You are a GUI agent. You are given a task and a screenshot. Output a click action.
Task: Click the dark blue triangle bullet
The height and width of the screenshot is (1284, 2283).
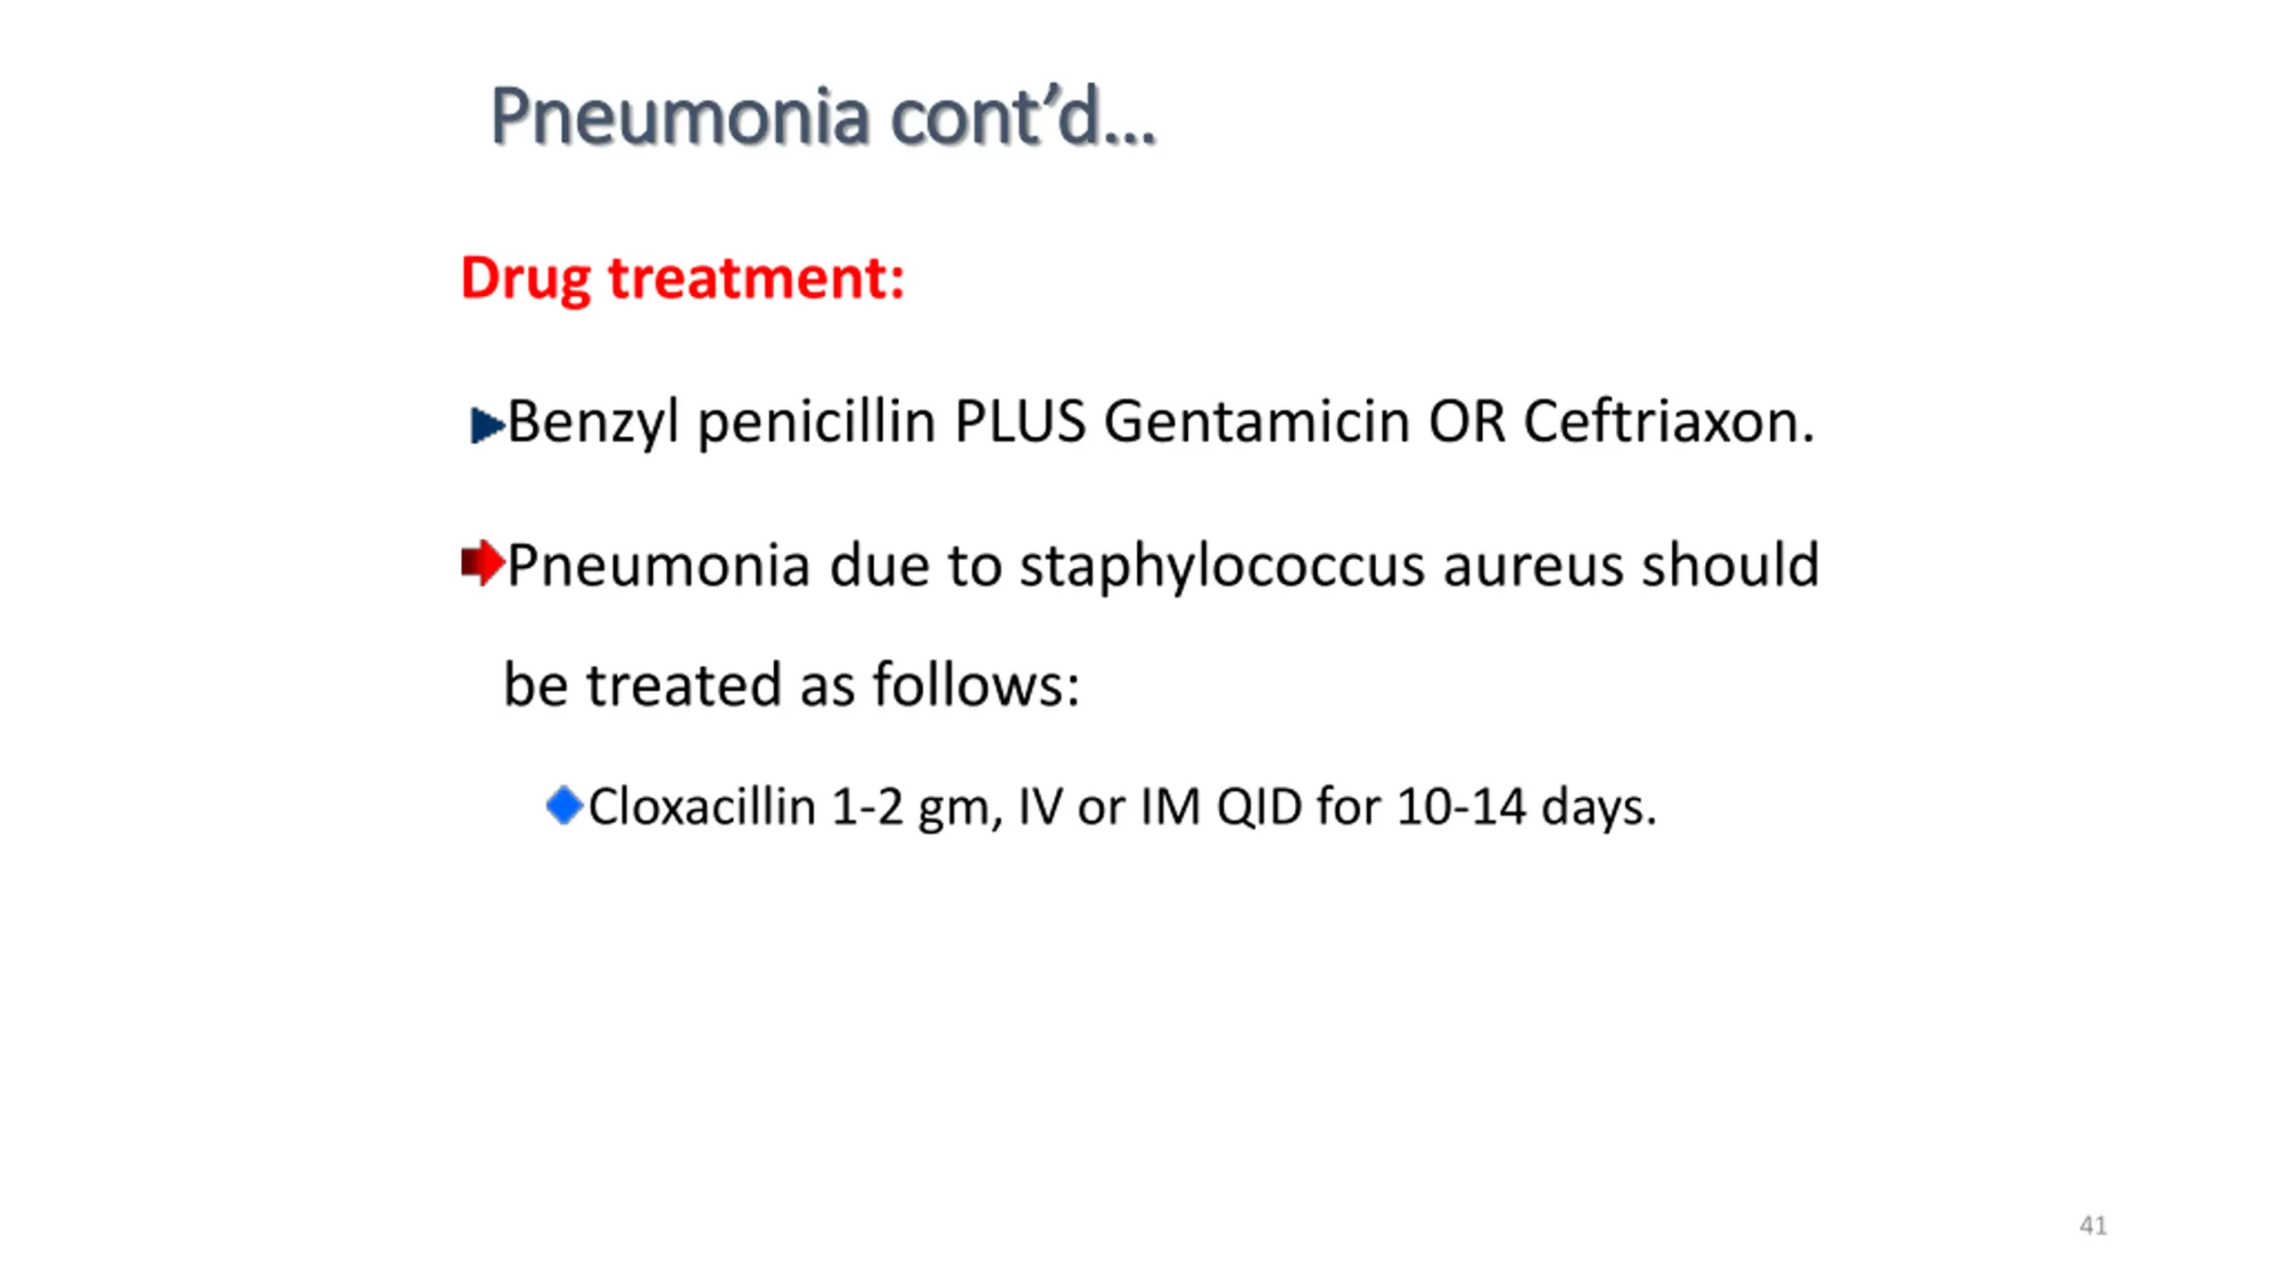coord(487,425)
